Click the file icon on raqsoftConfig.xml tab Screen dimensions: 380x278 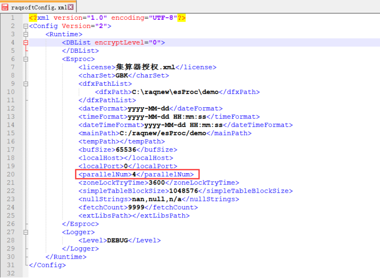[5, 7]
